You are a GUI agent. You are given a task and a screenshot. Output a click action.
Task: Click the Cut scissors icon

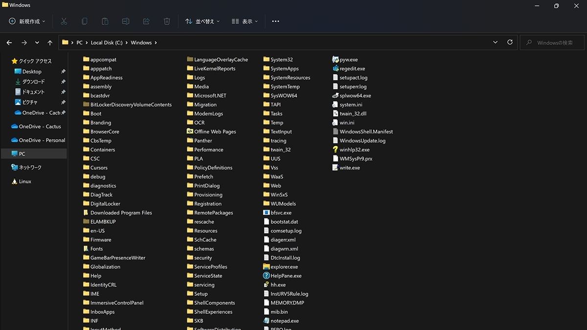(64, 22)
